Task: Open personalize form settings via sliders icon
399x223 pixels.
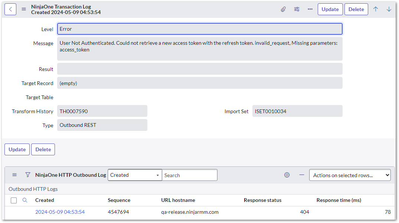Action: (x=297, y=9)
